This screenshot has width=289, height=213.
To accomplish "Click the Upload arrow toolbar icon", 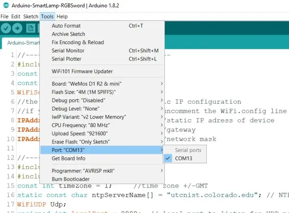I will coord(17,29).
